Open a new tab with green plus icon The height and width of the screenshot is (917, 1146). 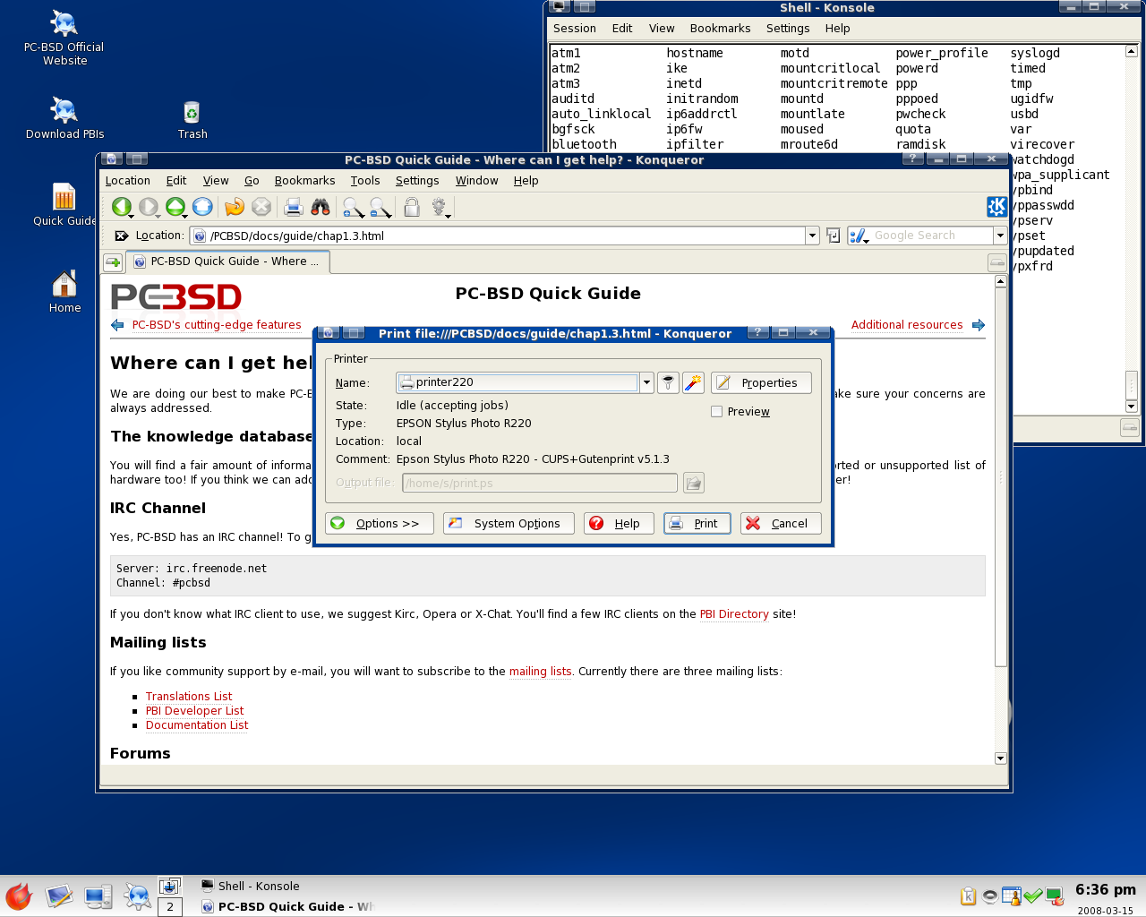113,262
